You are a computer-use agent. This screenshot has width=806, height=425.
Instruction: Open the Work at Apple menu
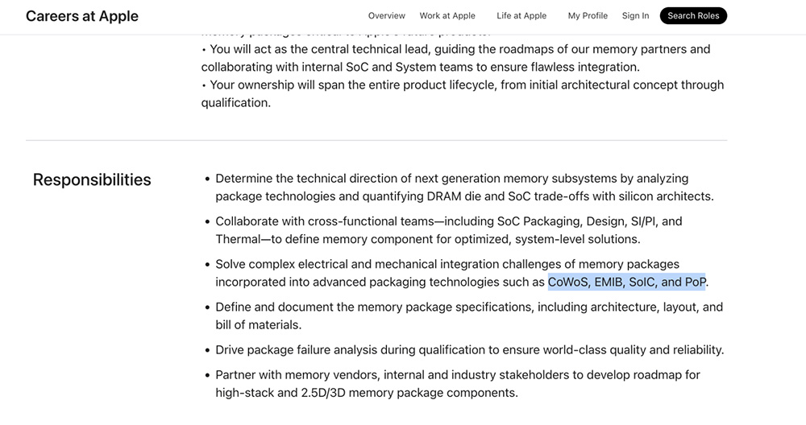(447, 16)
